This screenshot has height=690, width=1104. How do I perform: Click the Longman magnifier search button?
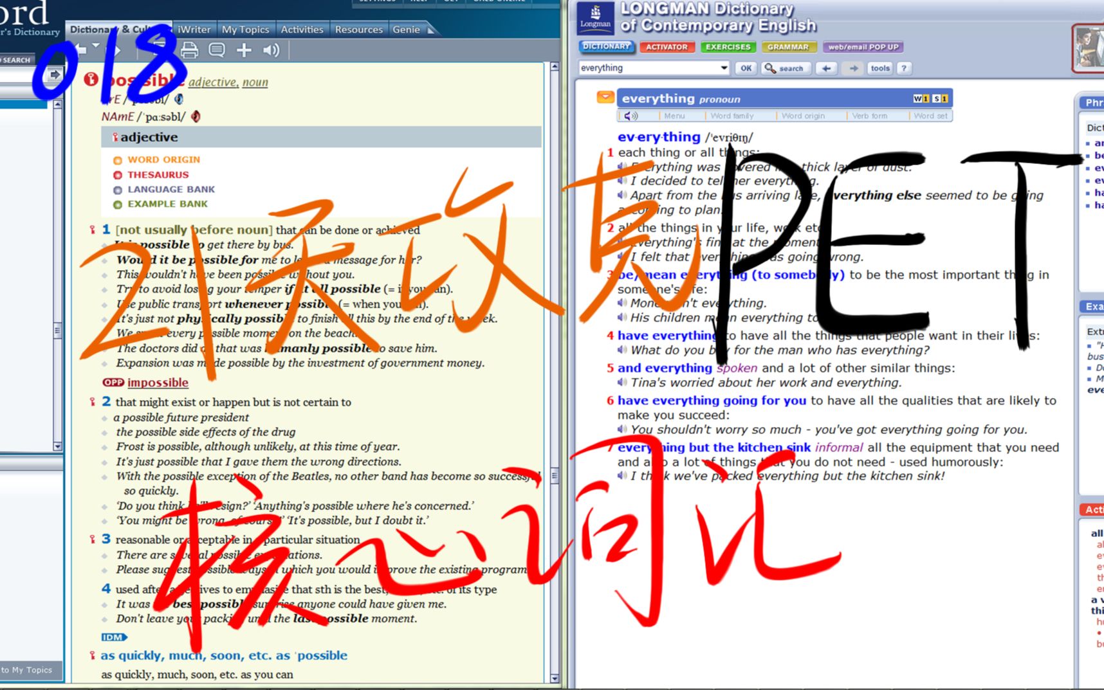click(785, 68)
